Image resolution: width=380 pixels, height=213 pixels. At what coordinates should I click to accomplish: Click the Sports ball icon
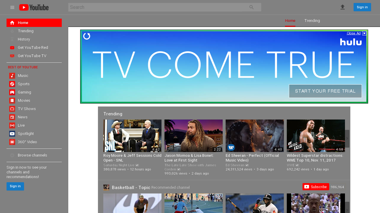click(x=12, y=84)
